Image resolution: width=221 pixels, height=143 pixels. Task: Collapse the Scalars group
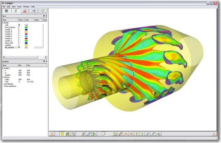coord(3,68)
